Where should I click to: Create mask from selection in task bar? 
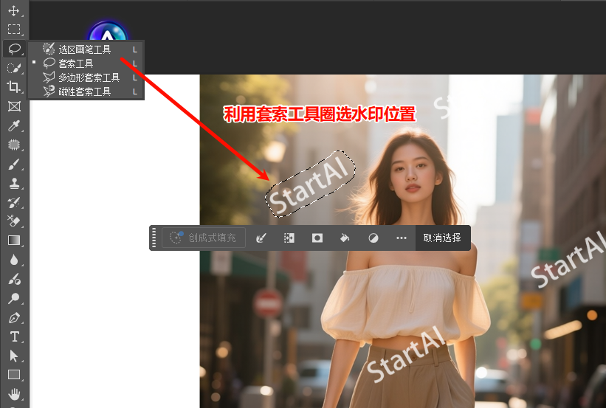tap(317, 238)
